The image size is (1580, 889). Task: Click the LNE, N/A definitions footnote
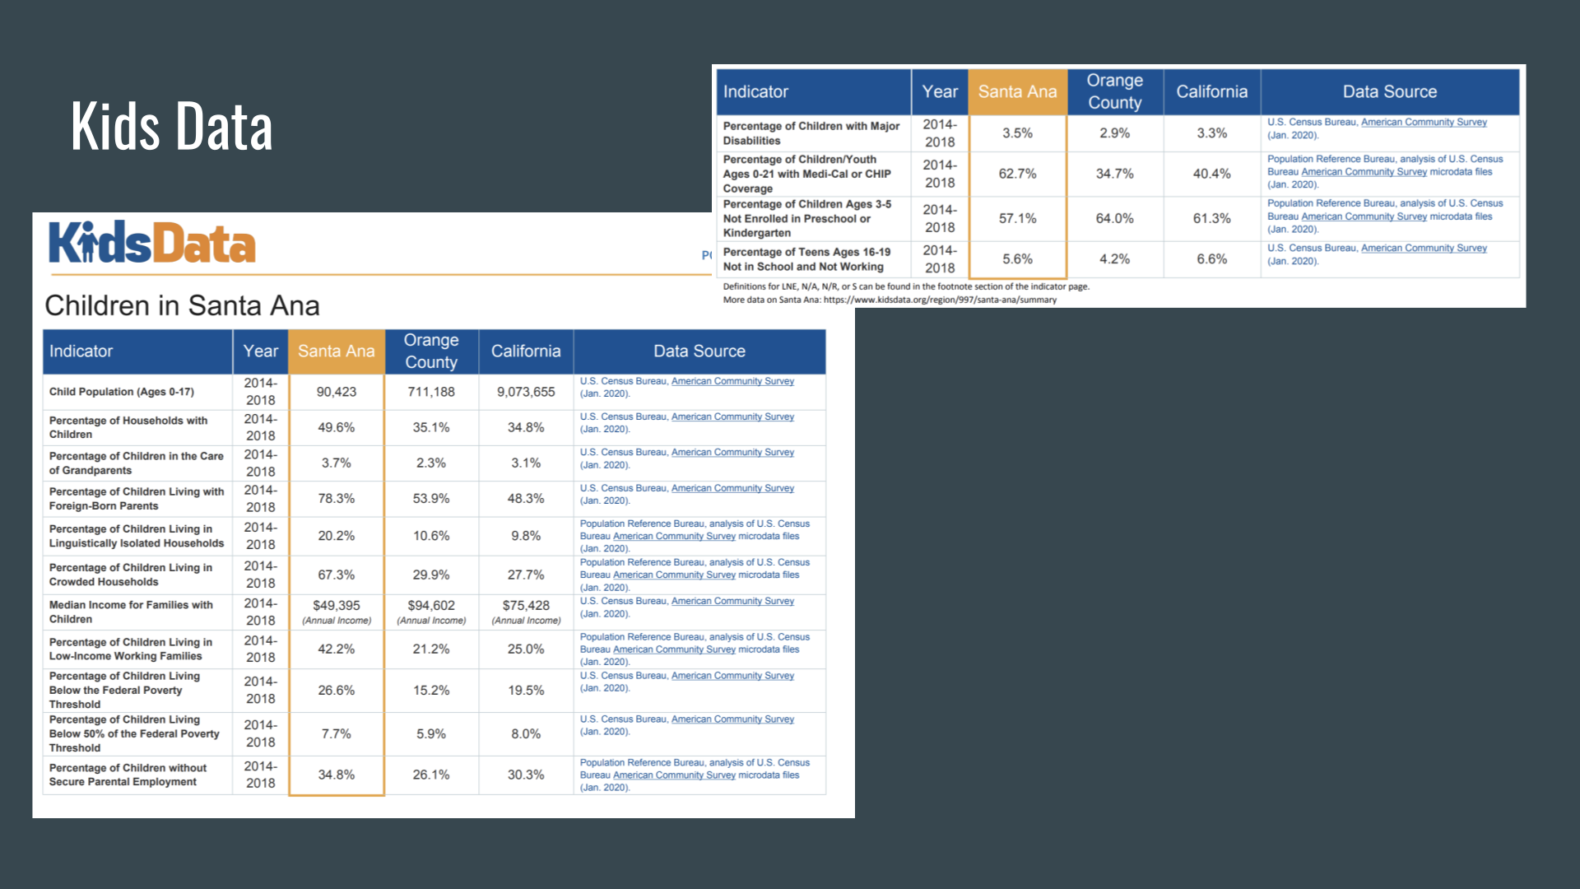pos(906,286)
